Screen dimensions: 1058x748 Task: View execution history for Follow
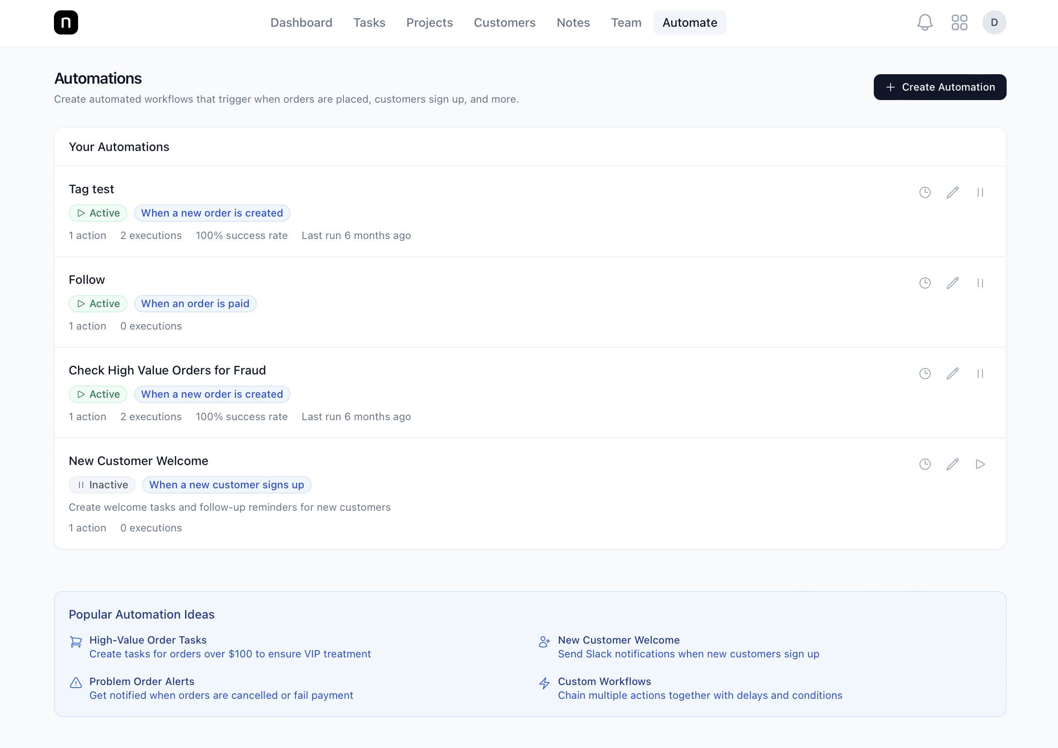(x=925, y=283)
